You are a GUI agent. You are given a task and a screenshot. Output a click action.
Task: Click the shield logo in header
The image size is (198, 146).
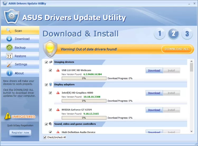pyautogui.click(x=12, y=16)
